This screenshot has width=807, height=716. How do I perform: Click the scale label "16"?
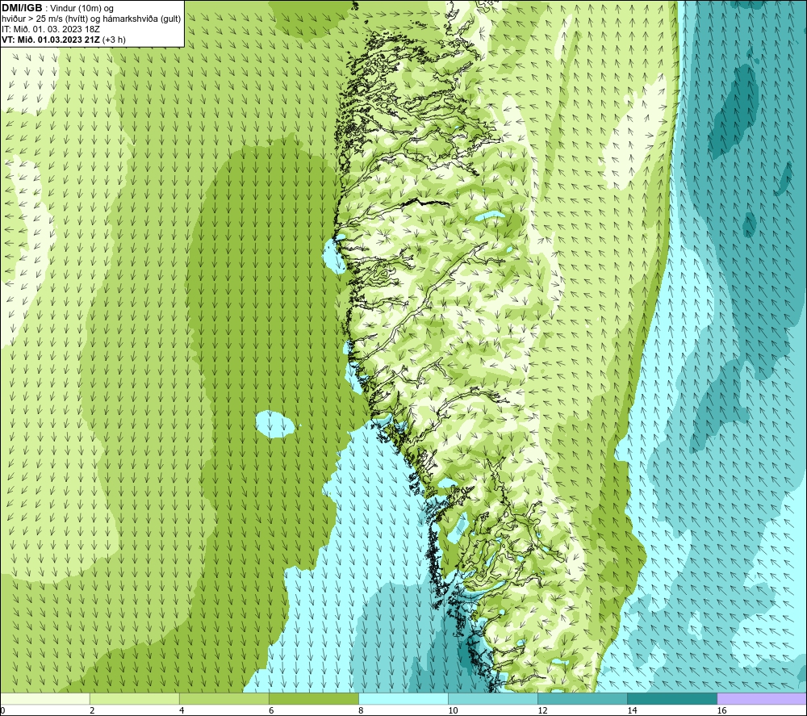pyautogui.click(x=721, y=710)
